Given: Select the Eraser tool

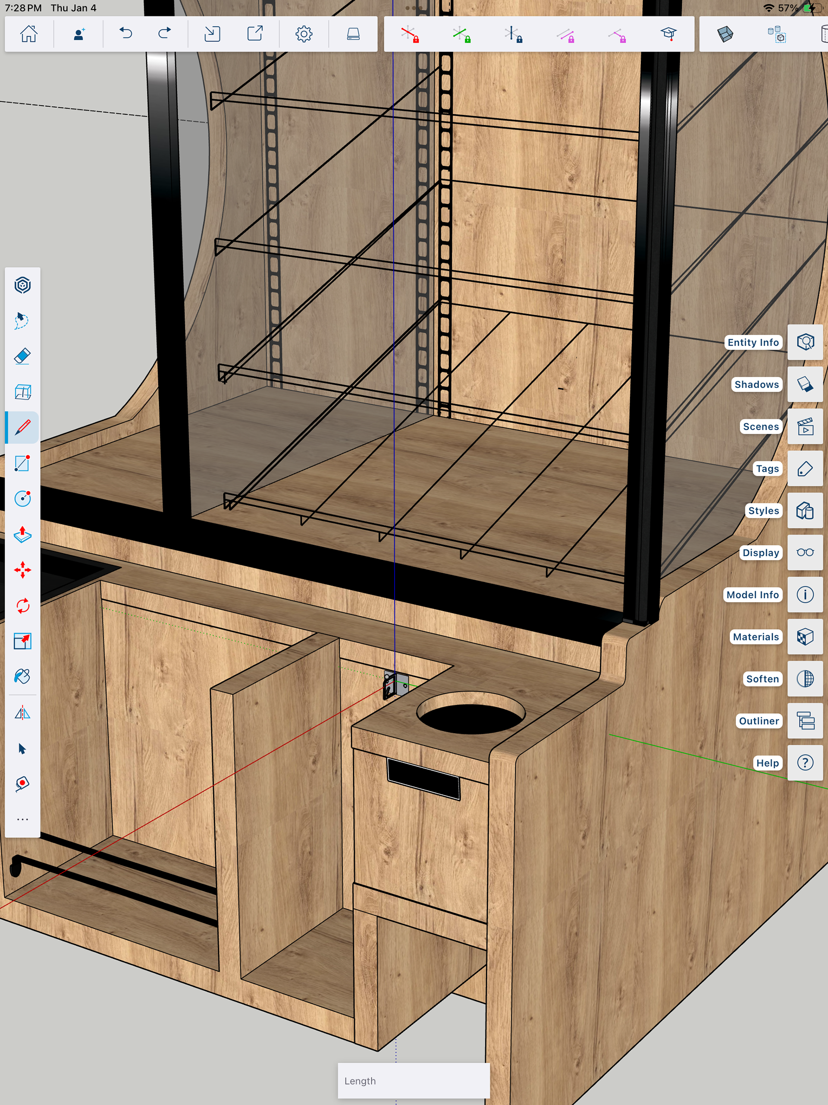Looking at the screenshot, I should point(22,356).
